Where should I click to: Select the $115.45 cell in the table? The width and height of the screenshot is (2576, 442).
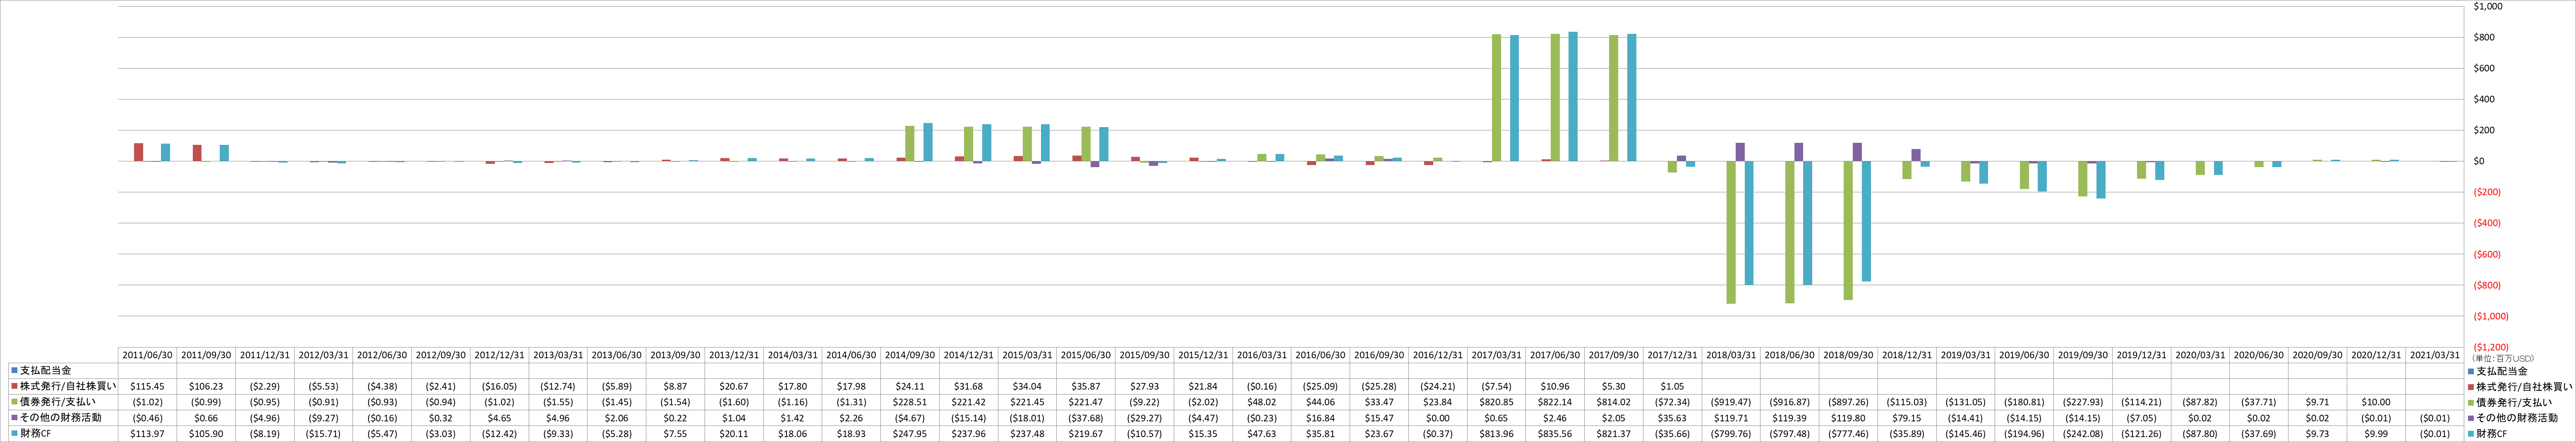tap(148, 386)
